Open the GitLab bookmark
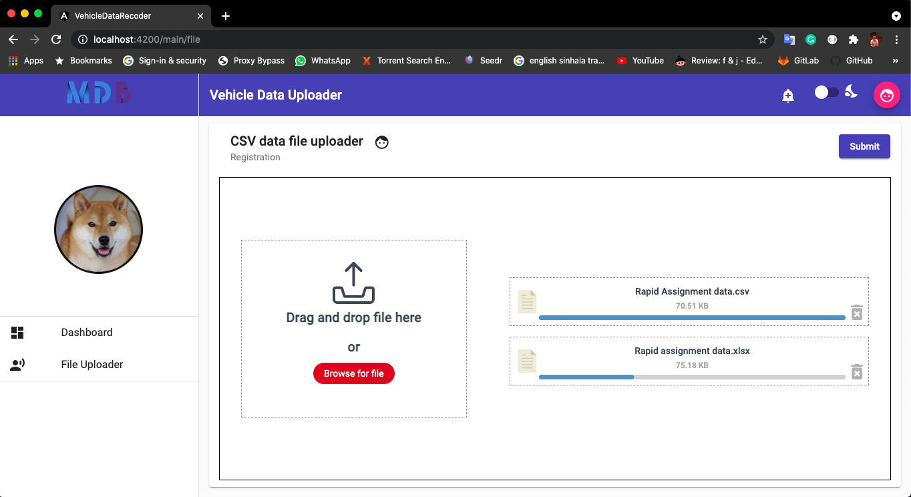 click(x=799, y=61)
